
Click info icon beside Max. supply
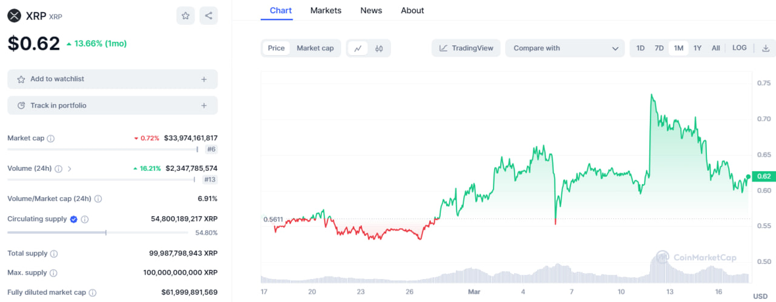(x=53, y=274)
